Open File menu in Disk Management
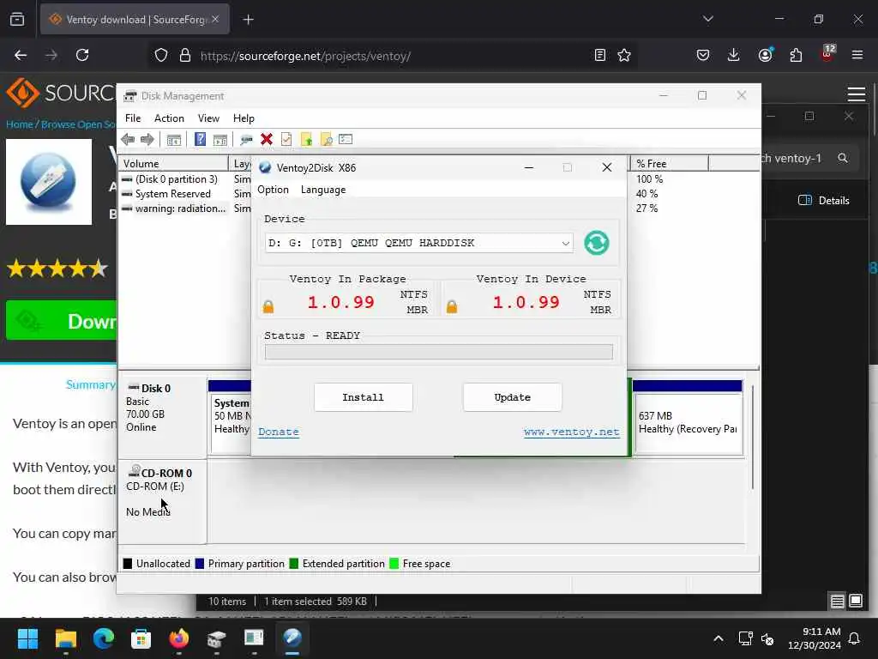878x659 pixels. click(x=133, y=118)
